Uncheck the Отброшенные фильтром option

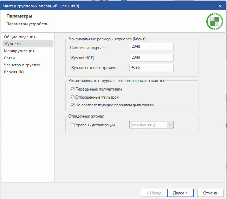(72, 98)
